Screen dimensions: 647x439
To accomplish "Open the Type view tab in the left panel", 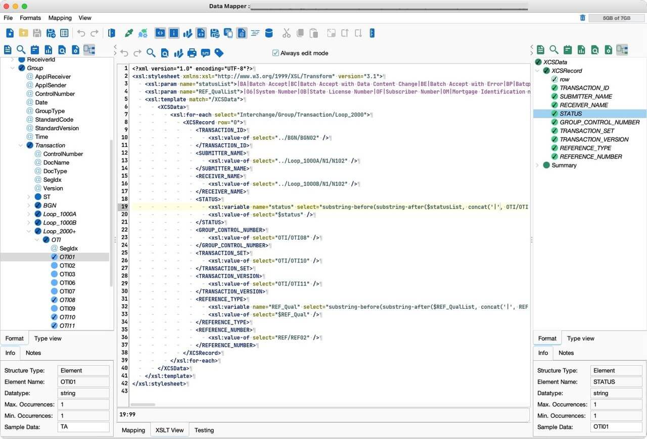I will 48,338.
